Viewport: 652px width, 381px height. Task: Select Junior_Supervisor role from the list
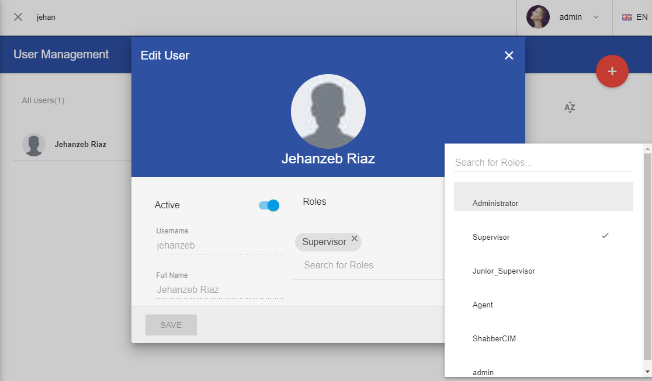click(543, 271)
